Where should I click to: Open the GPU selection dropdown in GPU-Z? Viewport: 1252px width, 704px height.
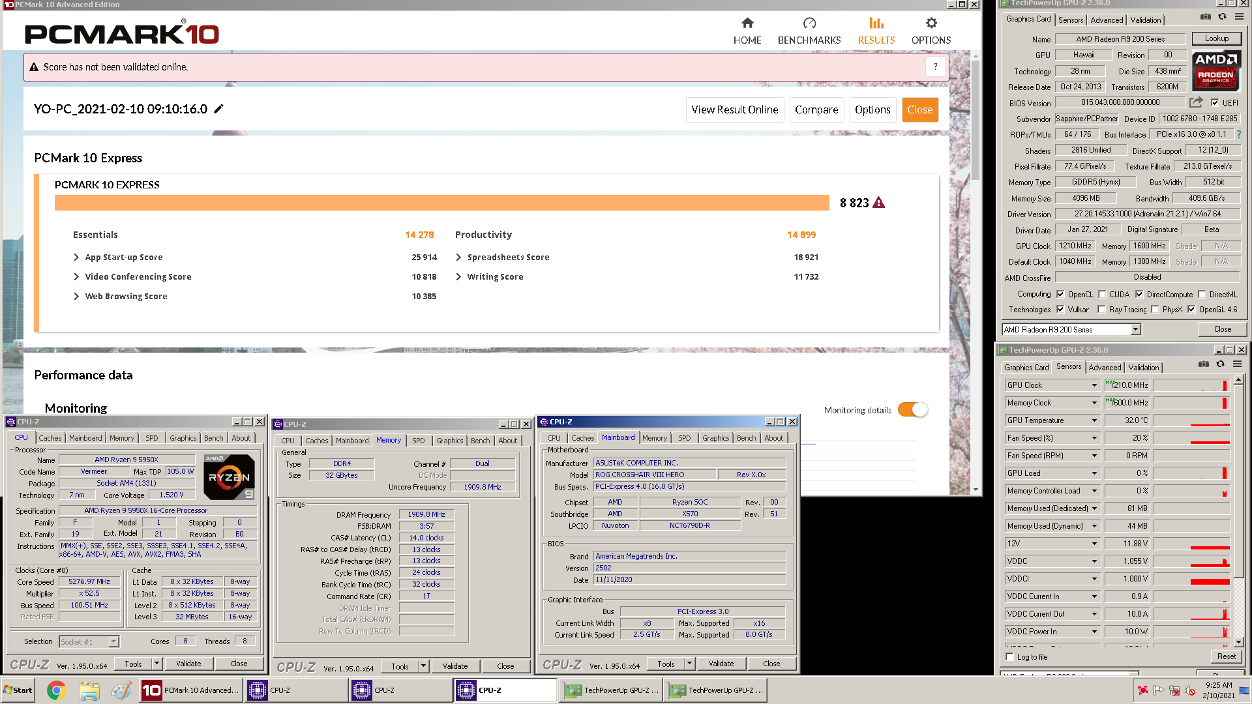coord(1136,330)
